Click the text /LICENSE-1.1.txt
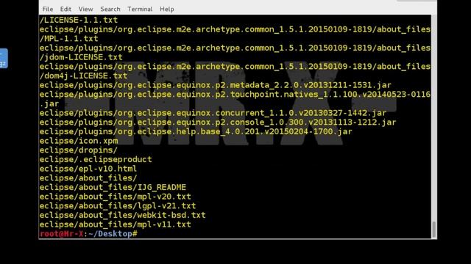 pyautogui.click(x=79, y=20)
